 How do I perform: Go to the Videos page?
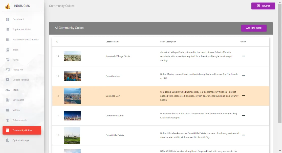pos(22,110)
